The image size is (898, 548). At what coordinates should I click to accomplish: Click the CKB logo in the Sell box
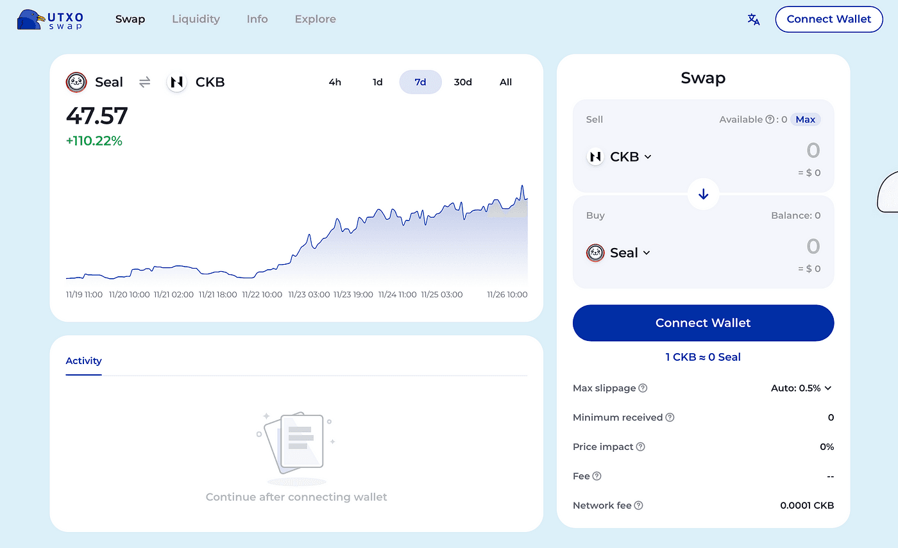(595, 156)
